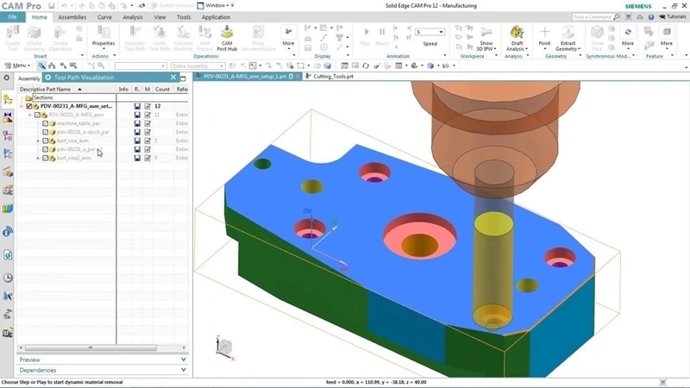Open Extract Geometry tool
This screenshot has width=690, height=388.
click(568, 37)
